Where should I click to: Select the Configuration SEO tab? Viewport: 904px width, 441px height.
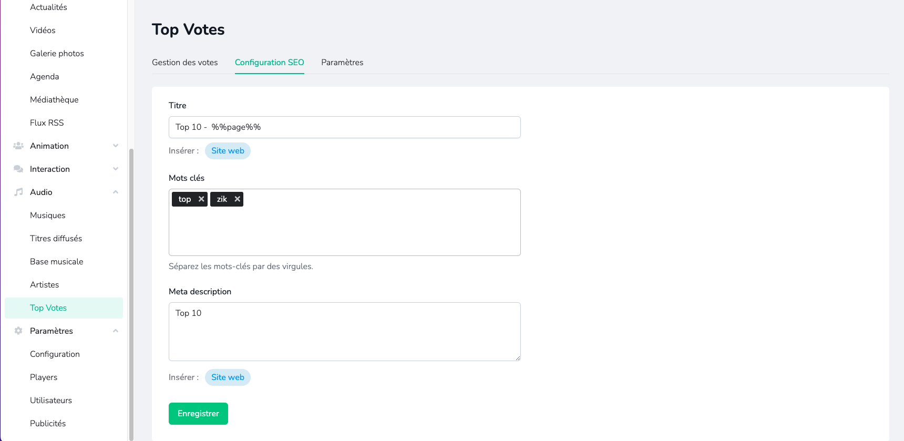click(x=269, y=63)
